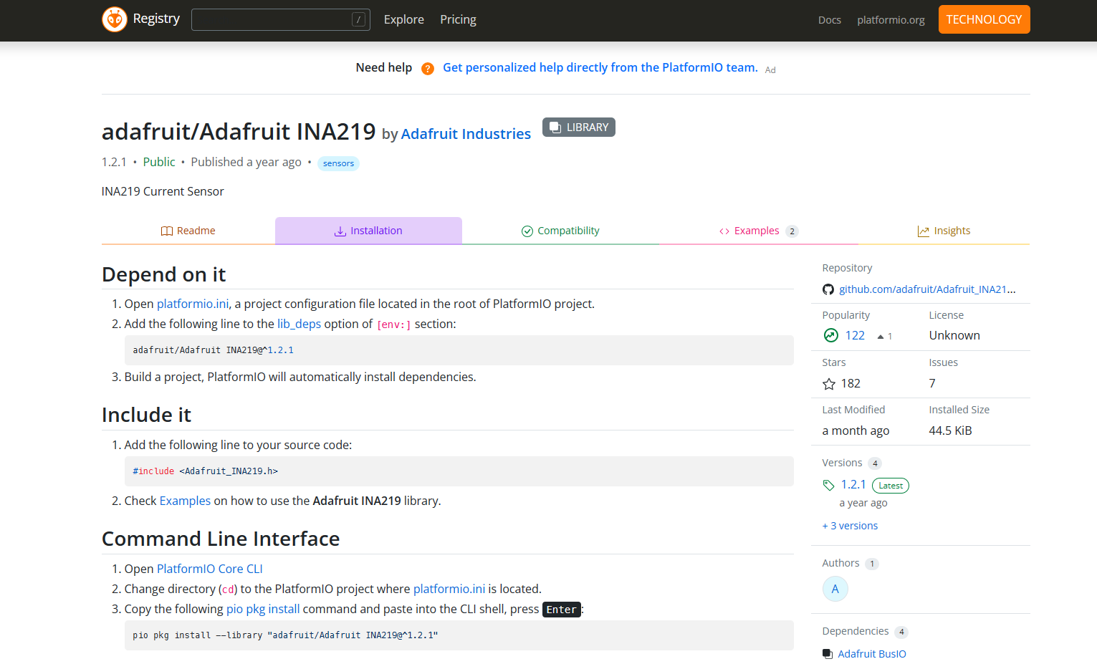The height and width of the screenshot is (664, 1097).
Task: Expand the + 3 versions list
Action: pos(850,526)
